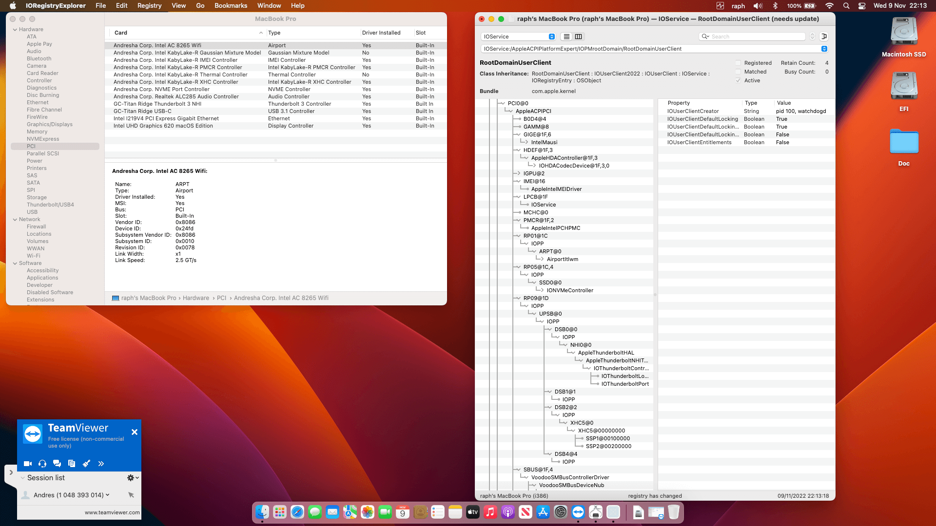Toggle the Matched checkbox
The width and height of the screenshot is (936, 526).
click(738, 72)
